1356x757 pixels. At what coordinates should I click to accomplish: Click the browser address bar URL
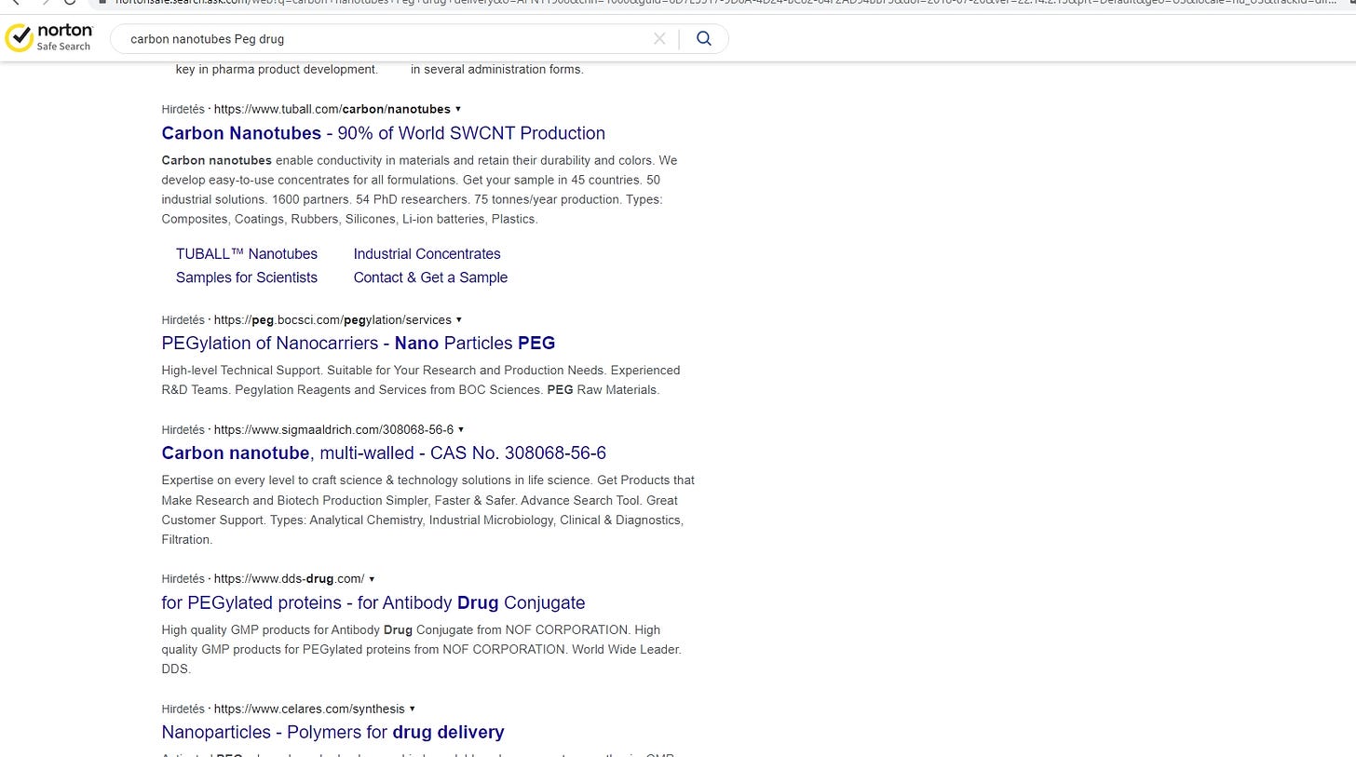click(726, 3)
